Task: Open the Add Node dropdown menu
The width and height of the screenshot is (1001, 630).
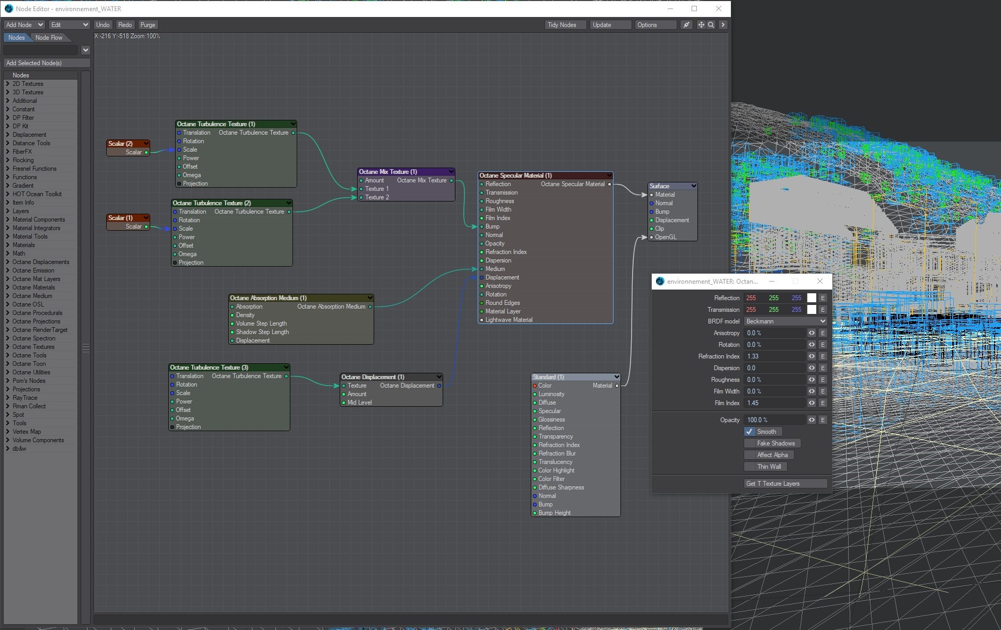Action: pos(24,25)
